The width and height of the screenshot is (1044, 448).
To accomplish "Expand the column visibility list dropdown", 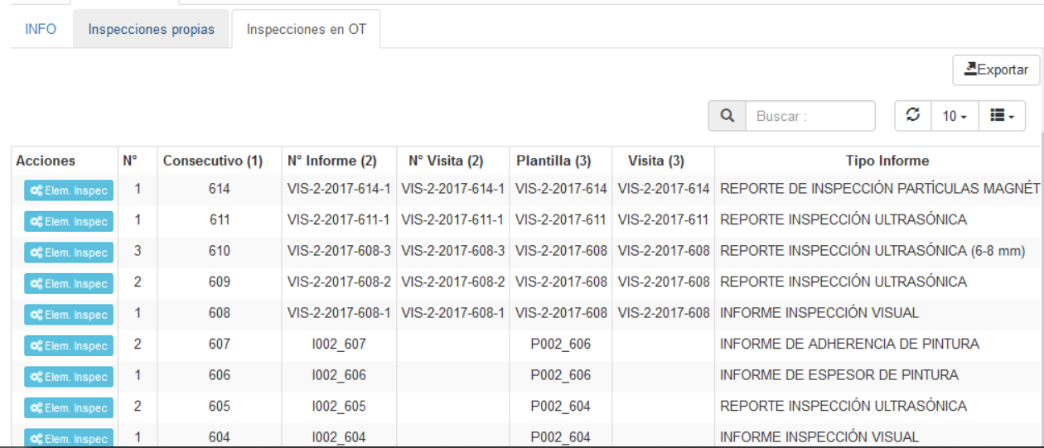I will [1002, 117].
